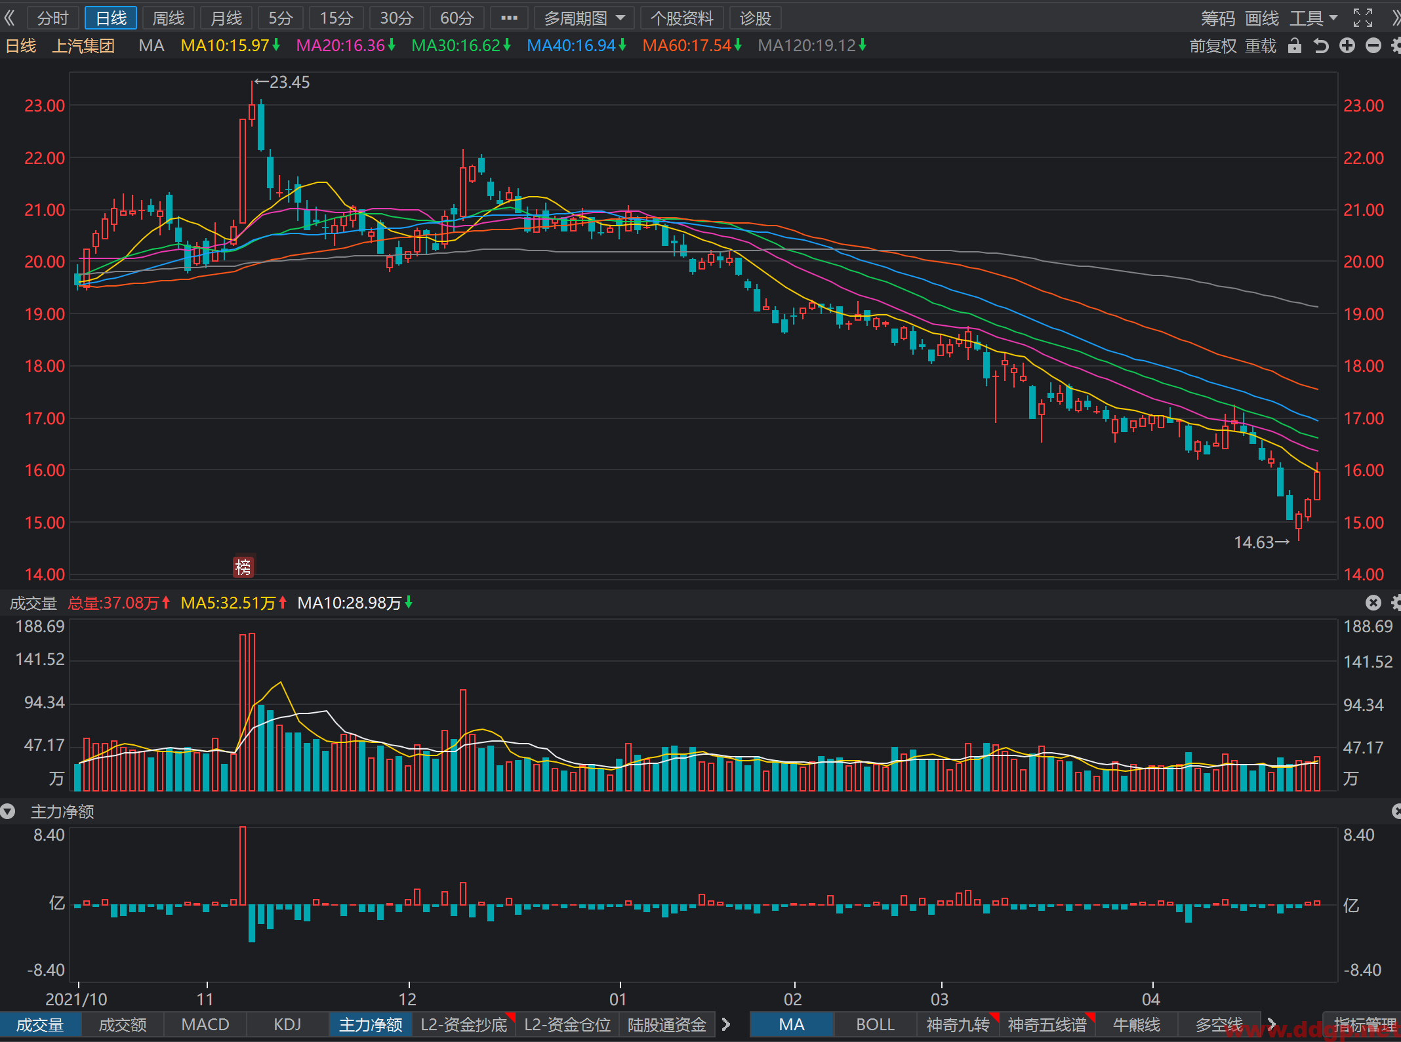1401x1042 pixels.
Task: Select 神奇九转 overlay tab
Action: tap(958, 1024)
